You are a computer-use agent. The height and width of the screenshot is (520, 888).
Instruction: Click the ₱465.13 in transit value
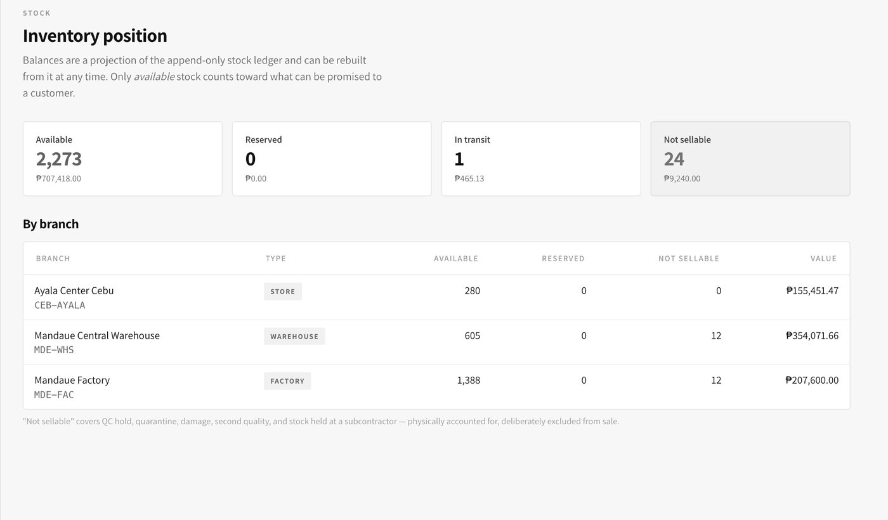tap(469, 179)
